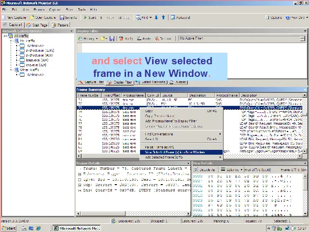
Task: Click the Other Traffic computer icon
Action: tap(17, 70)
